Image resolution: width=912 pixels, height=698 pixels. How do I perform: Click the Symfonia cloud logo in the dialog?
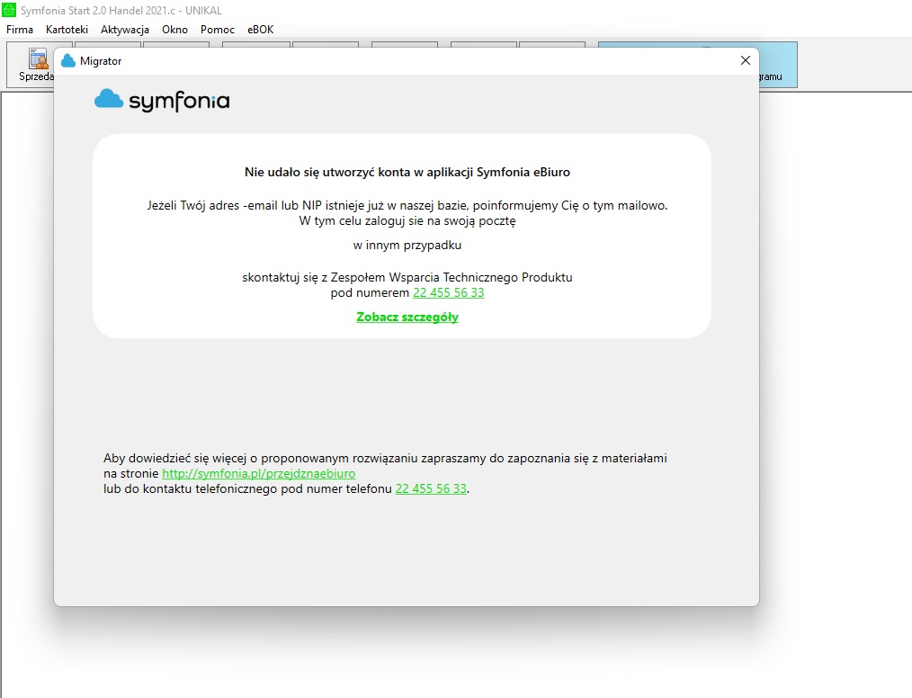pyautogui.click(x=109, y=99)
